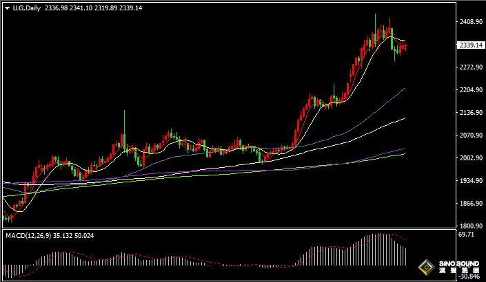The height and width of the screenshot is (282, 486).
Task: Select the current price tag 2339.14
Action: point(470,45)
